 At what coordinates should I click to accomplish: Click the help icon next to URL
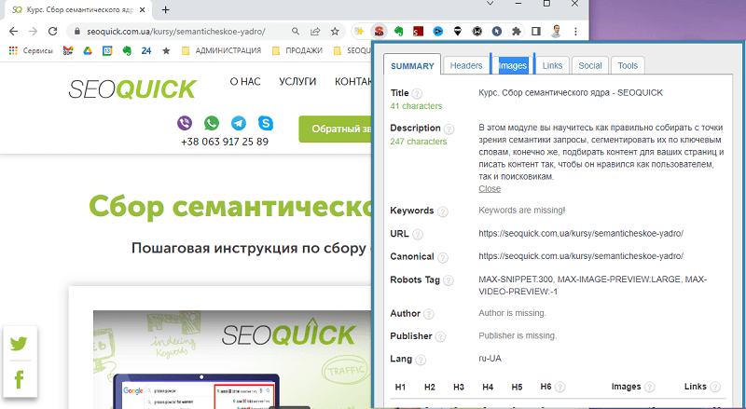[417, 235]
